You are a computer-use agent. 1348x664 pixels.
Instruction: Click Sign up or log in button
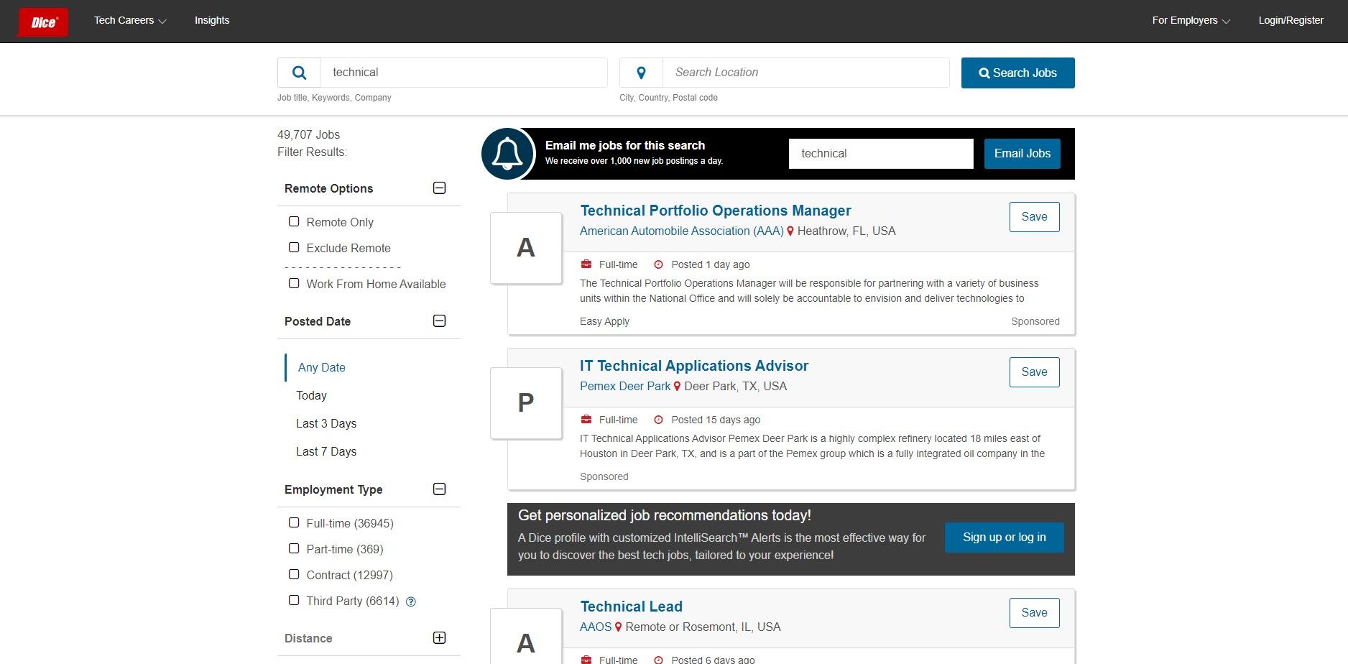(1005, 538)
